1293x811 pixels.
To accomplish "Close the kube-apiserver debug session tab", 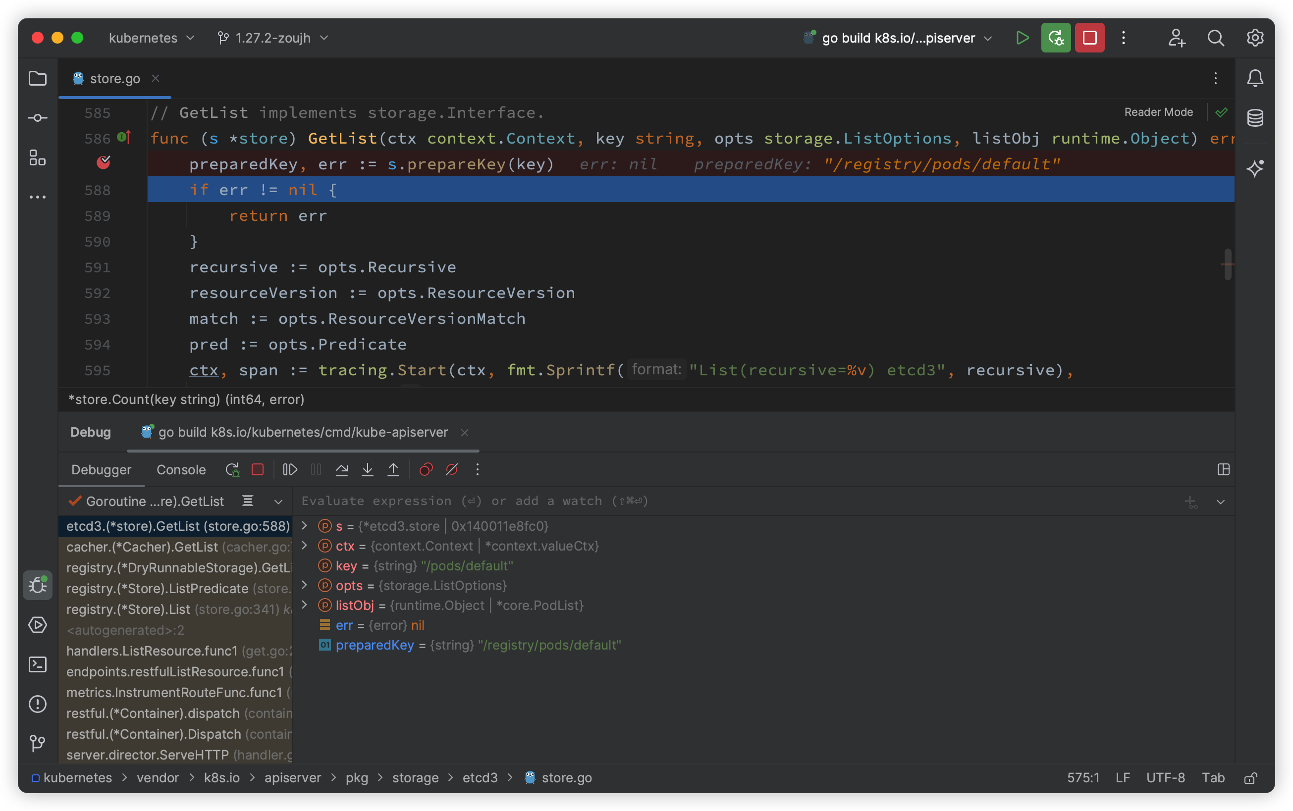I will 465,432.
